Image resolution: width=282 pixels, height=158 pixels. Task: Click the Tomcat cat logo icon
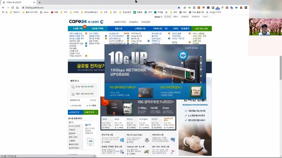tap(147, 152)
